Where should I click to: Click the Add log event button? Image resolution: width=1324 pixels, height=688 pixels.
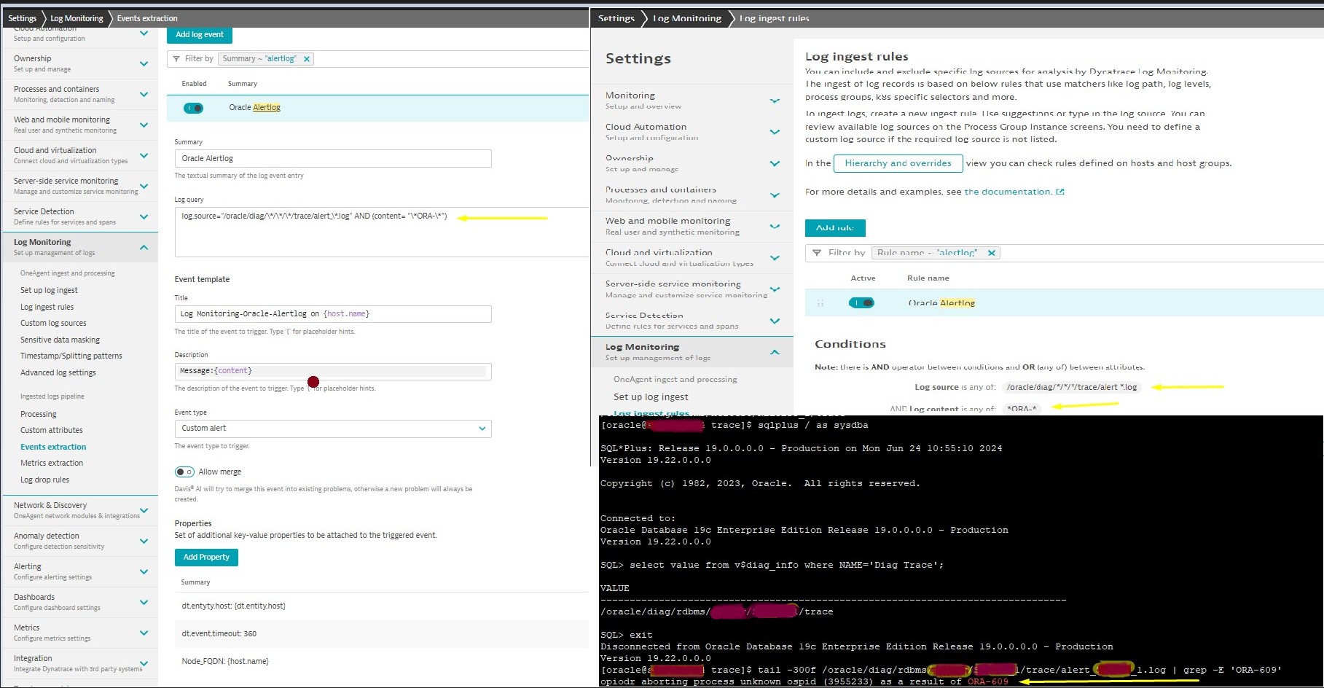click(200, 34)
